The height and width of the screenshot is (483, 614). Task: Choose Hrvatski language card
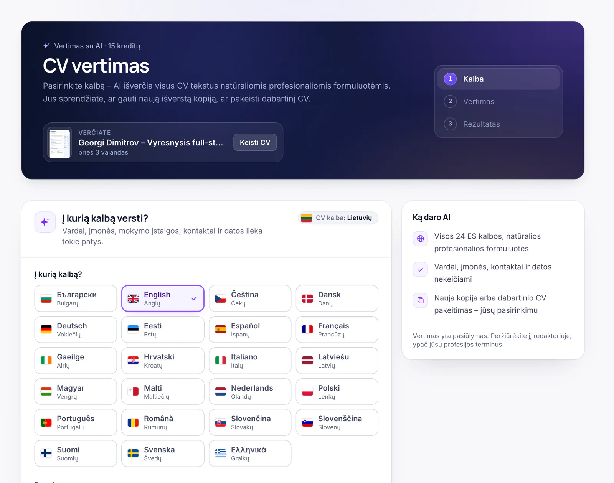click(163, 361)
